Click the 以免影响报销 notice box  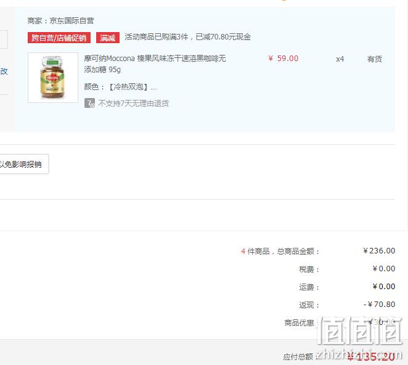pyautogui.click(x=24, y=164)
